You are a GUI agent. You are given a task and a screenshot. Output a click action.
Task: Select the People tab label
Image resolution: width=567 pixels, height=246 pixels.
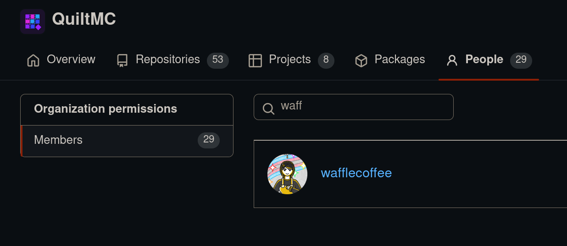click(484, 60)
